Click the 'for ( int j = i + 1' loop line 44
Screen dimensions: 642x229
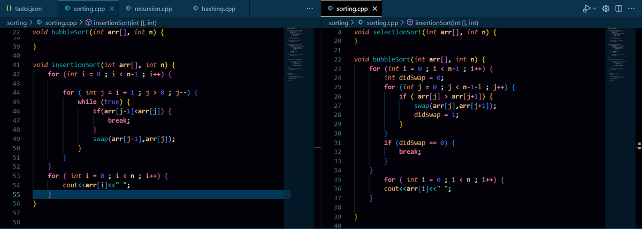[x=131, y=92]
